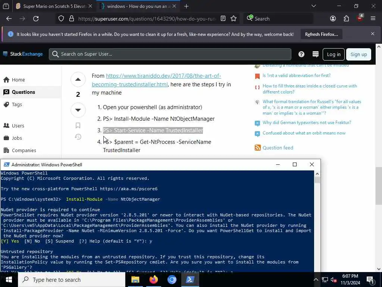Open File Explorer from the taskbar

click(135, 280)
